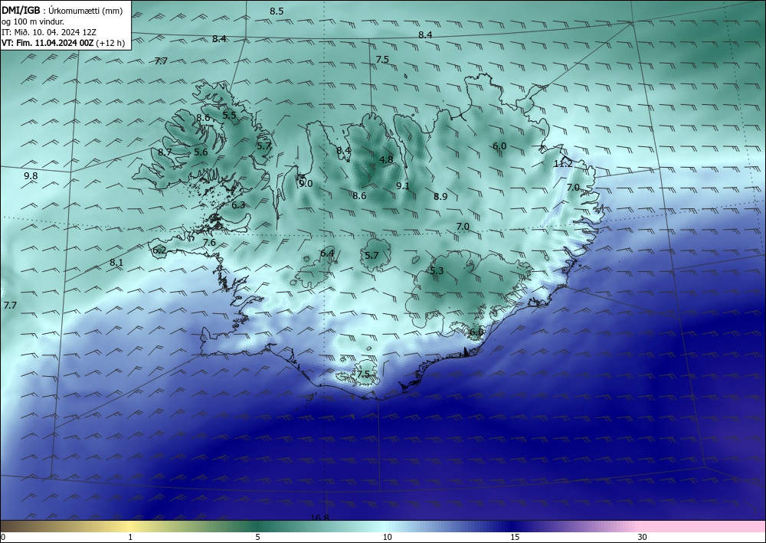
Task: Select the 5.3 value on Vatnajökull
Action: [437, 270]
